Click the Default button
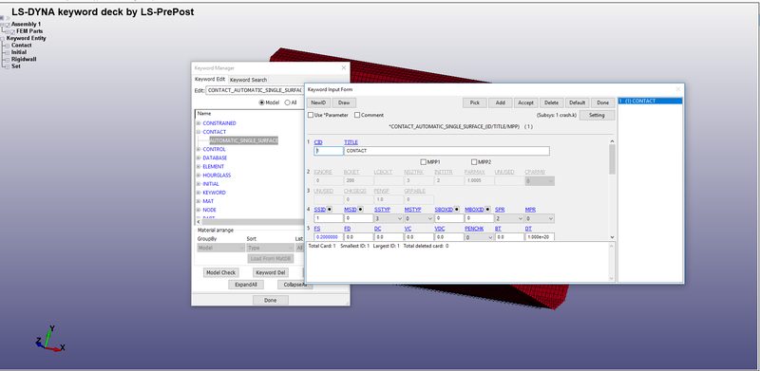 pyautogui.click(x=578, y=102)
